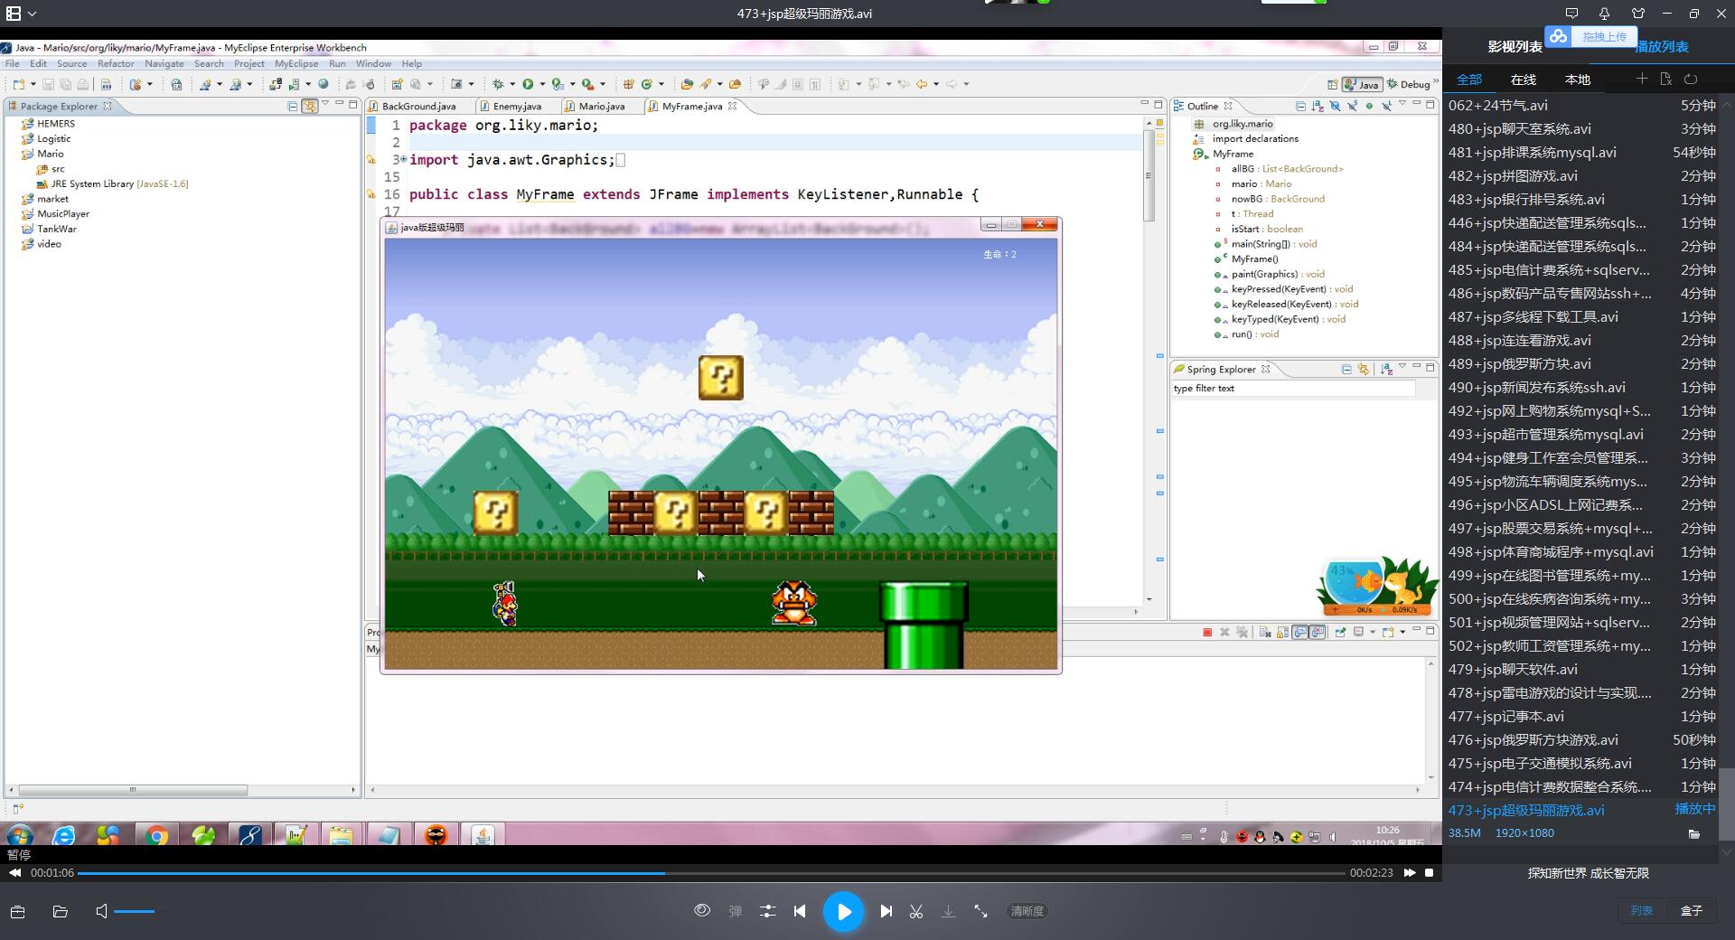Click the download arrow icon

click(x=948, y=911)
